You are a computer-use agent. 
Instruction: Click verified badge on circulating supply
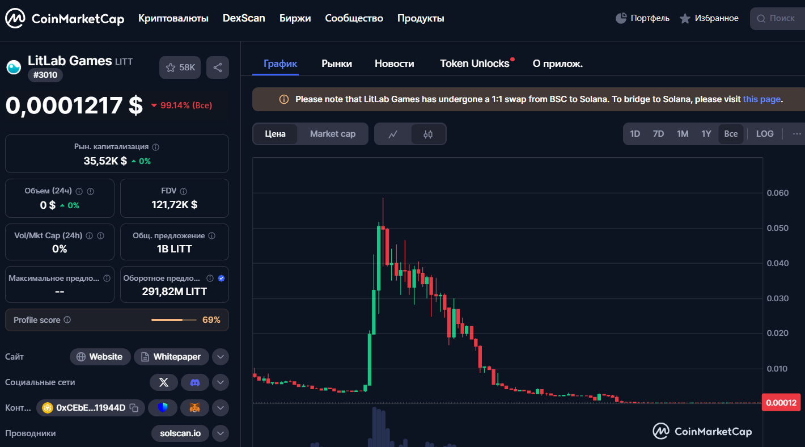221,279
